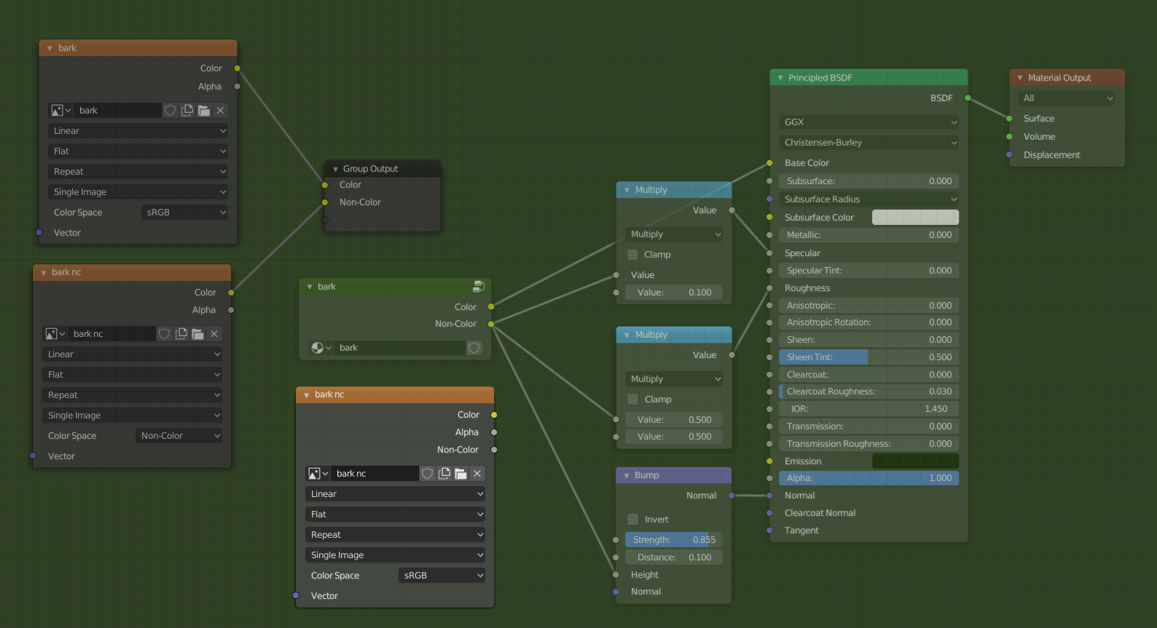The height and width of the screenshot is (628, 1157).
Task: Open the operation dropdown in upper Multiply node
Action: [x=674, y=234]
